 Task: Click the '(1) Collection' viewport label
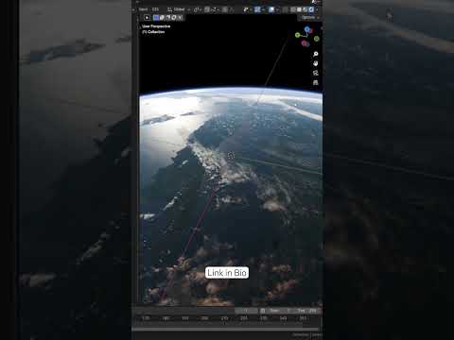[x=153, y=32]
